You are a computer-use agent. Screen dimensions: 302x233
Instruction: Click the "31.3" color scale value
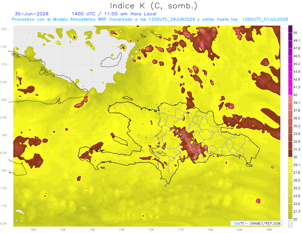(x=296, y=149)
